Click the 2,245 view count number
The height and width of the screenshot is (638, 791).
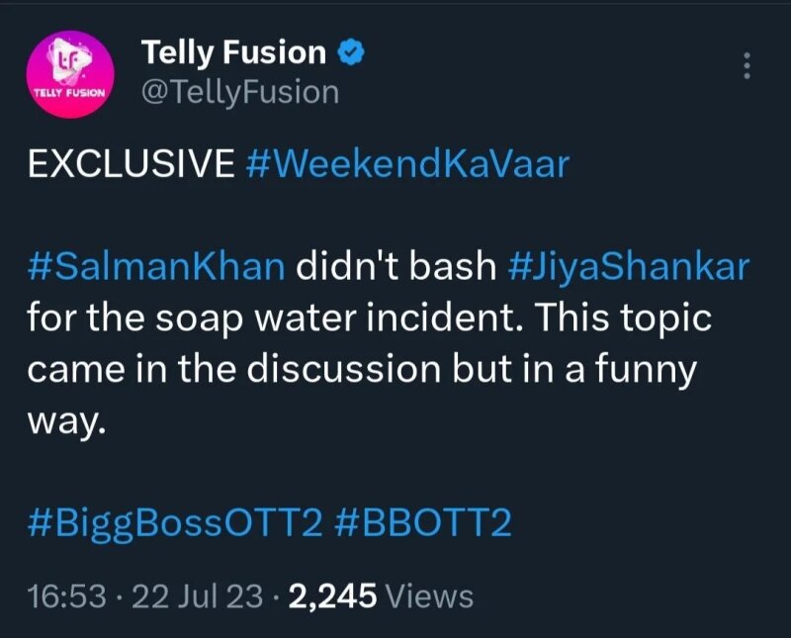point(330,596)
